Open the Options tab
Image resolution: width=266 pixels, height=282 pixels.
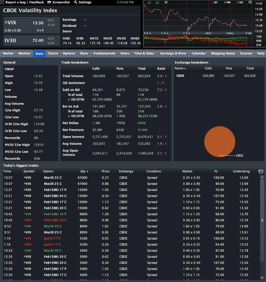[69, 53]
